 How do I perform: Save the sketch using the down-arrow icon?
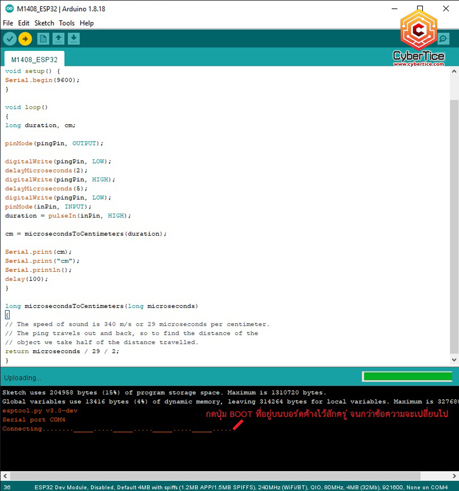tap(73, 39)
